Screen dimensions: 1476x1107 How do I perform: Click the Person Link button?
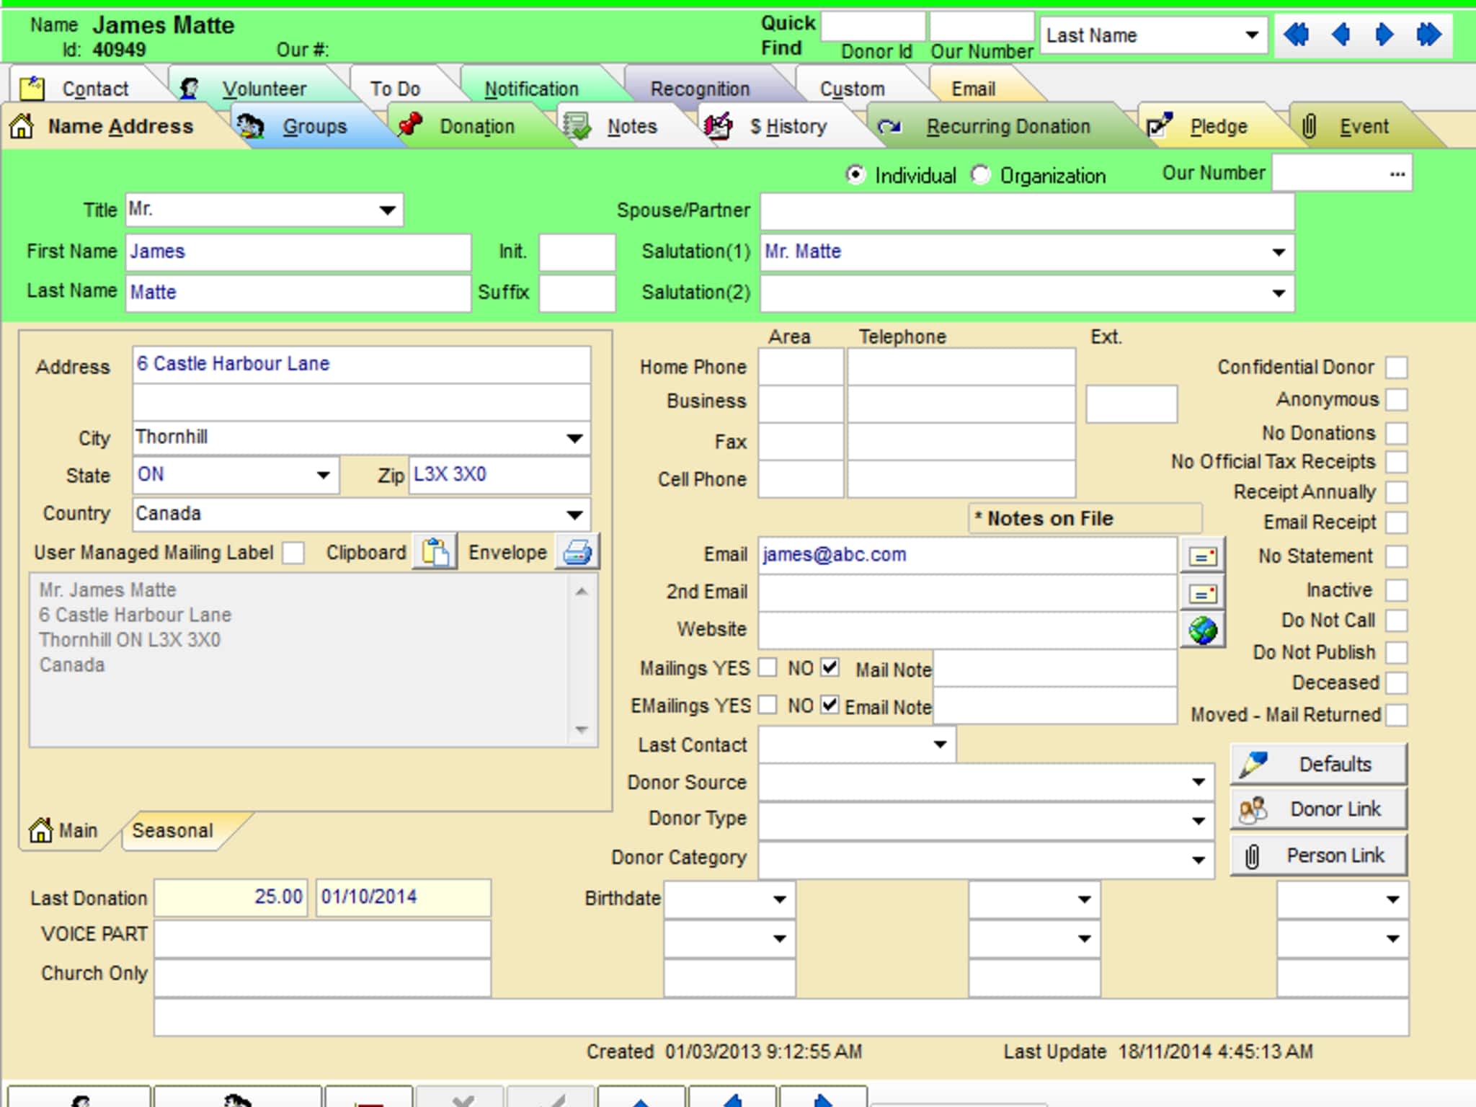tap(1319, 855)
